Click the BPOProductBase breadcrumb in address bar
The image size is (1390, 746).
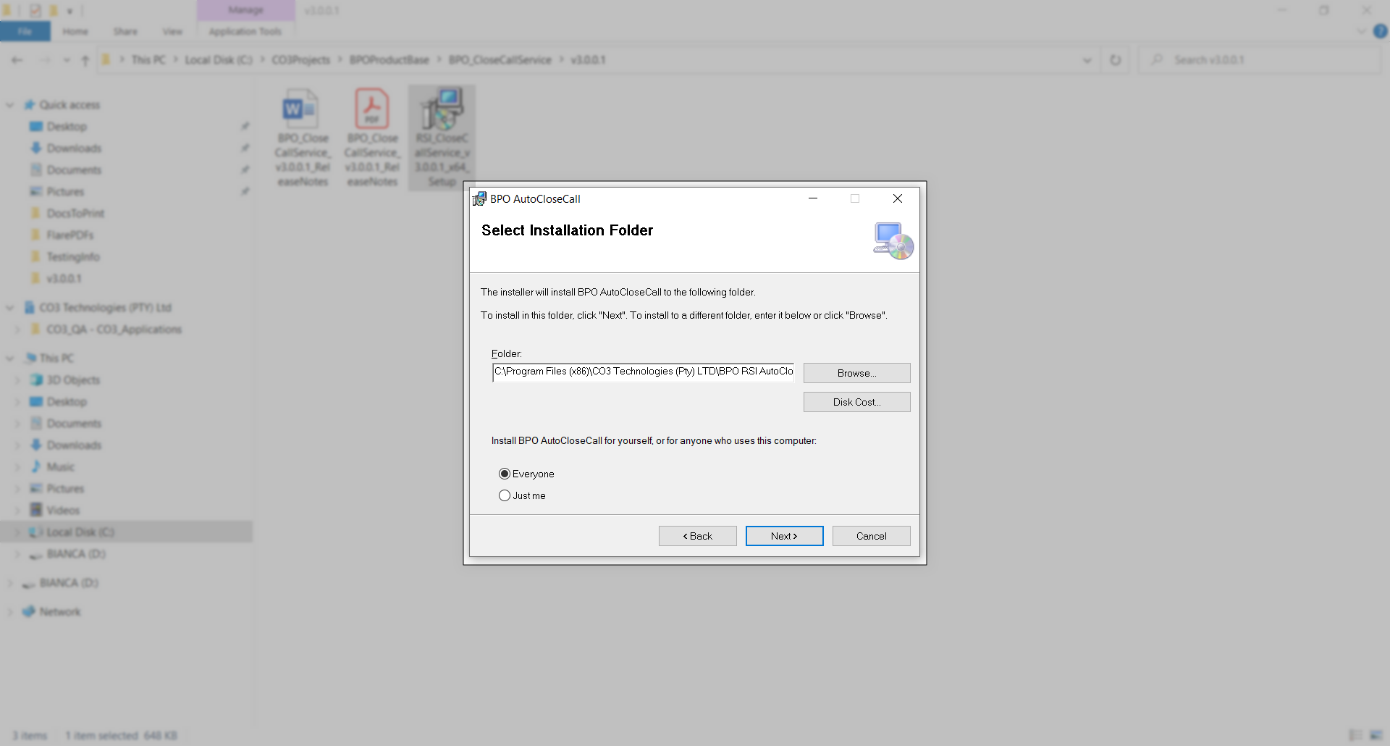[x=389, y=60]
